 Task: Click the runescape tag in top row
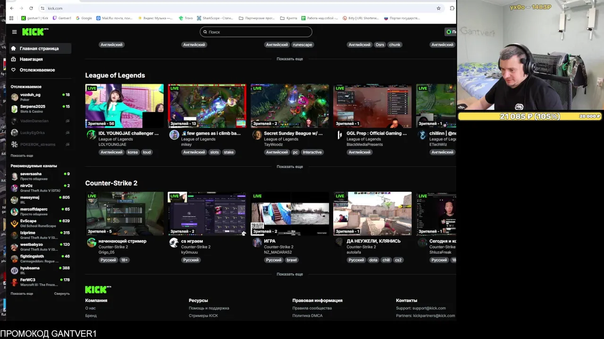[302, 45]
